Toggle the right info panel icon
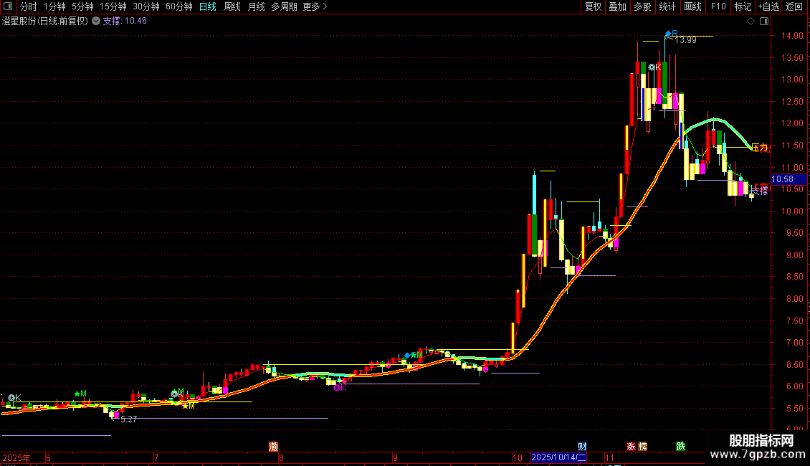Screen dimensions: 810x466 (764, 22)
